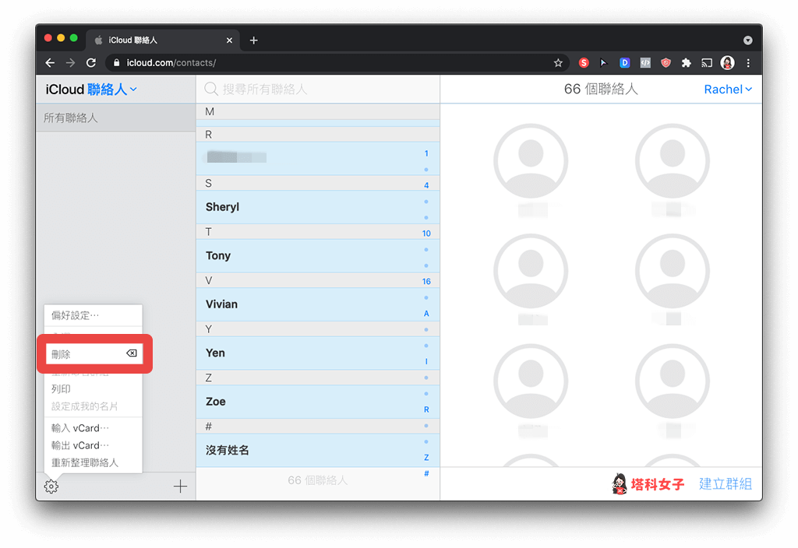Choose 刪除 from the gear menu
798x548 pixels.
94,354
